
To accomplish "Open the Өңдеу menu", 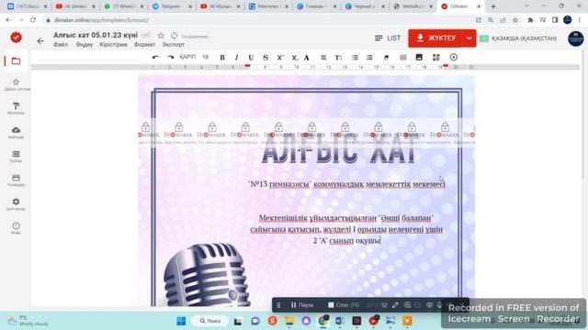I will click(84, 45).
